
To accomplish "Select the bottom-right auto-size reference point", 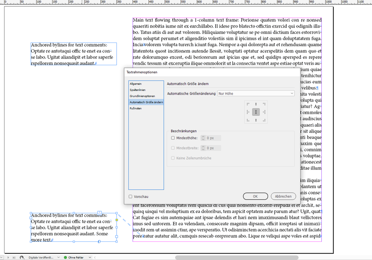I will [x=264, y=120].
